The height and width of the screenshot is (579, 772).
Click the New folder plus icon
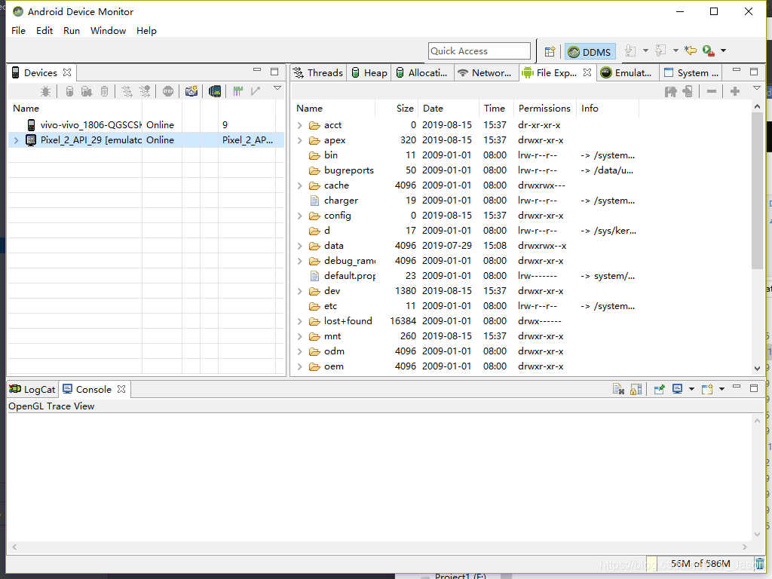click(734, 91)
